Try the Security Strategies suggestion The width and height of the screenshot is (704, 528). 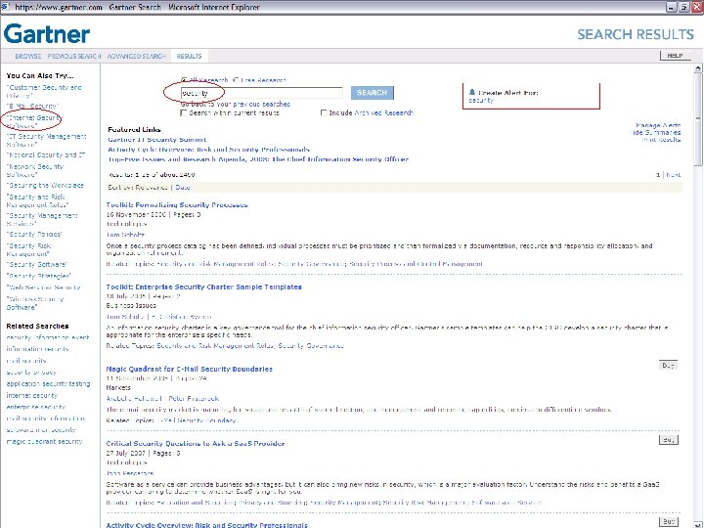coord(38,276)
